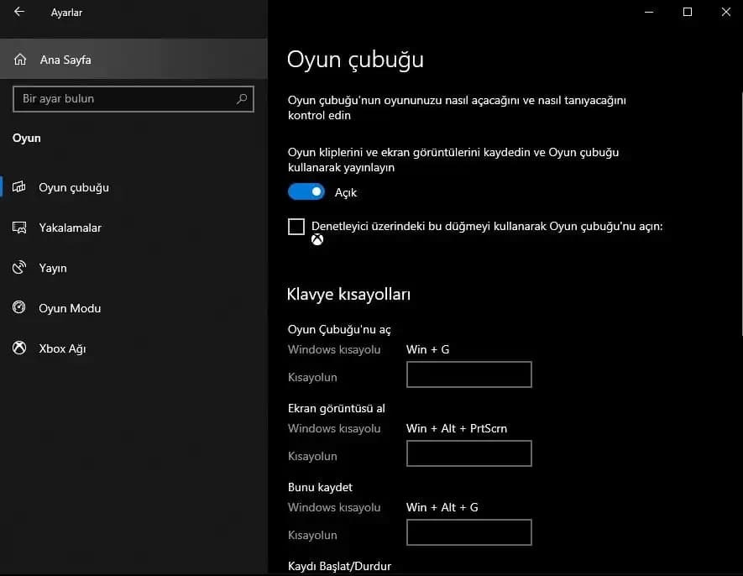Click the Xbox Ağı logo icon
This screenshot has width=743, height=576.
point(19,348)
